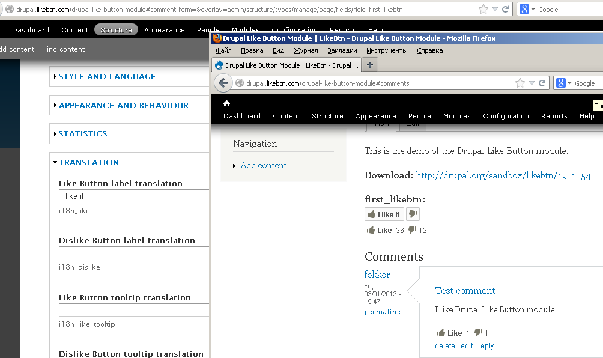The width and height of the screenshot is (603, 358).
Task: Expand Appearance and Behaviour fieldset
Action: click(x=124, y=105)
